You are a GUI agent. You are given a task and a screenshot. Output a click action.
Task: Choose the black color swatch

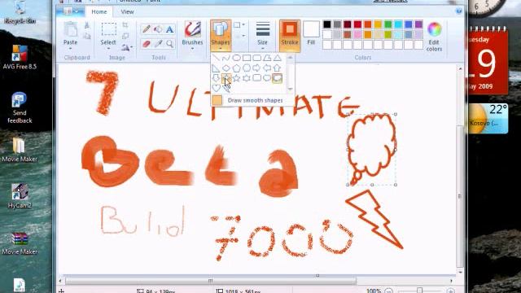point(327,24)
